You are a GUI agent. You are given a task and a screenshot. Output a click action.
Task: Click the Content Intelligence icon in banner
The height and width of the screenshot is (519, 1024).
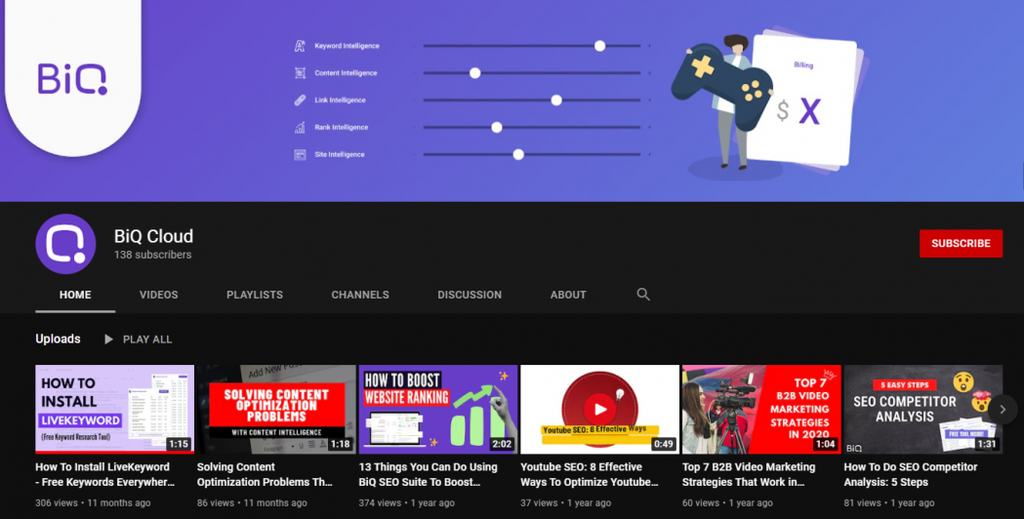300,73
